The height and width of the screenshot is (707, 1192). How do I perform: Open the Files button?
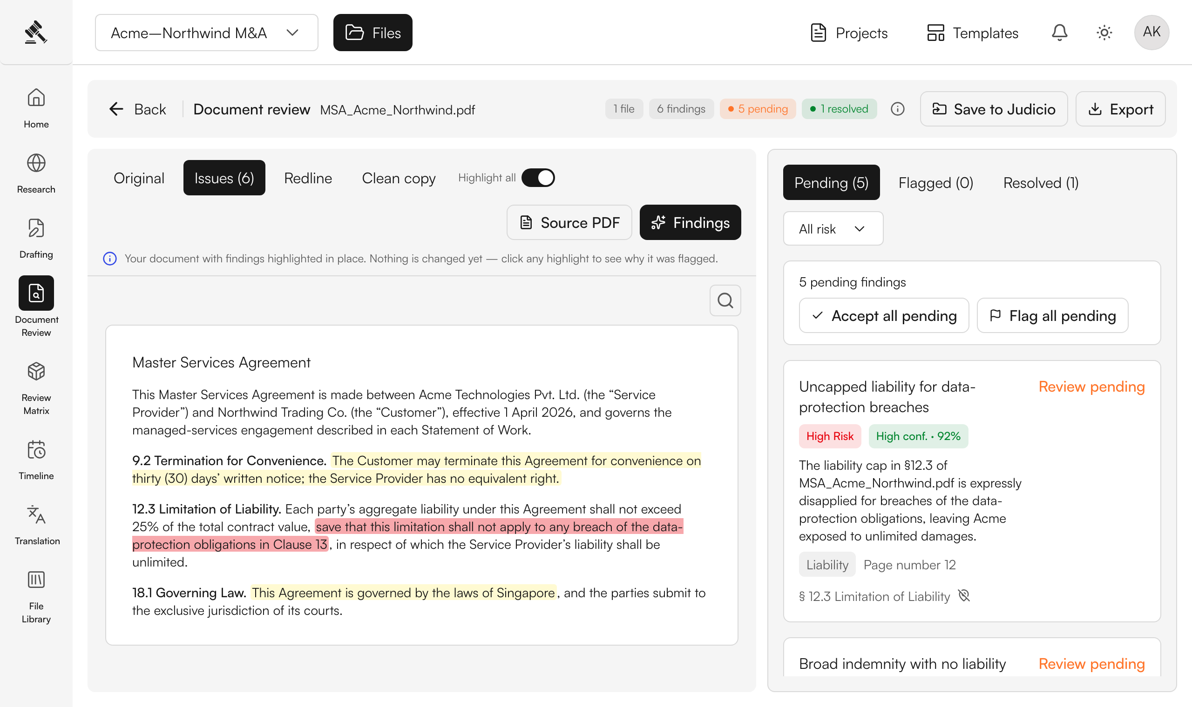coord(373,33)
